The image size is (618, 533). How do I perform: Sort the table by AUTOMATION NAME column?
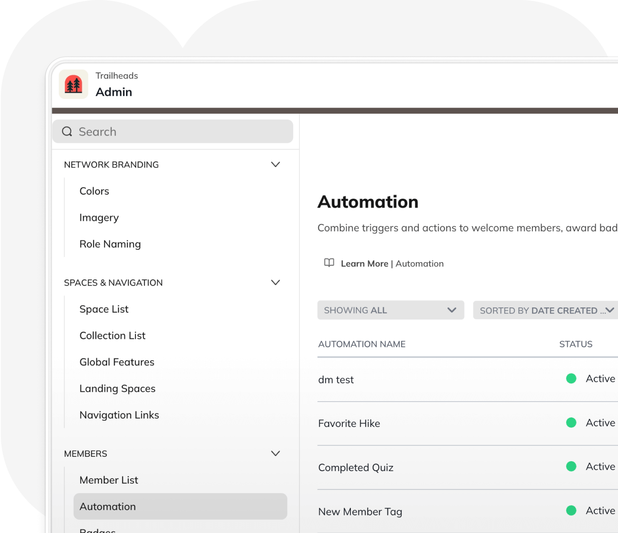pos(361,344)
